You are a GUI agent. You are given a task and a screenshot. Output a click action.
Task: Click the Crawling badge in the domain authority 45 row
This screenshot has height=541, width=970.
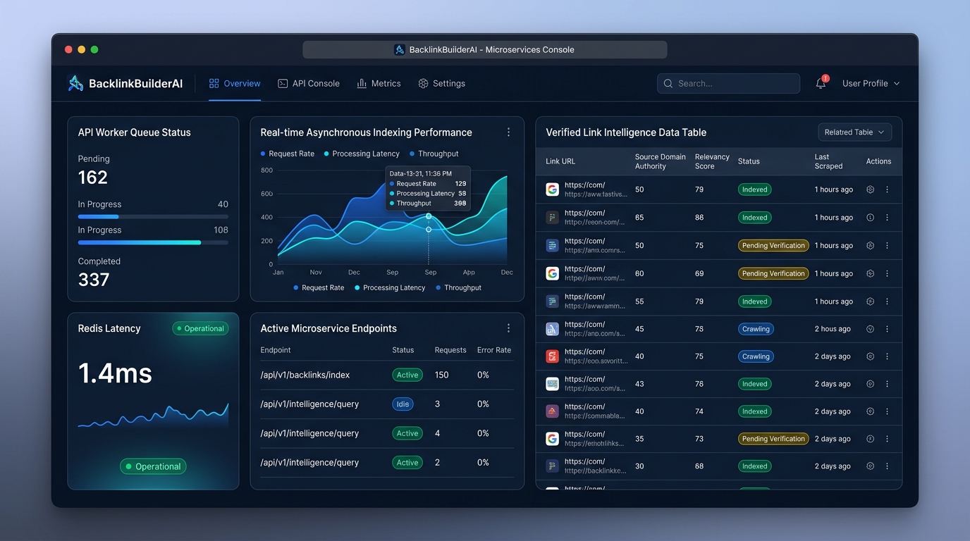point(756,329)
